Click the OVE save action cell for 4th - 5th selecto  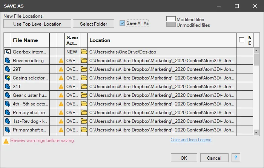[72, 104]
